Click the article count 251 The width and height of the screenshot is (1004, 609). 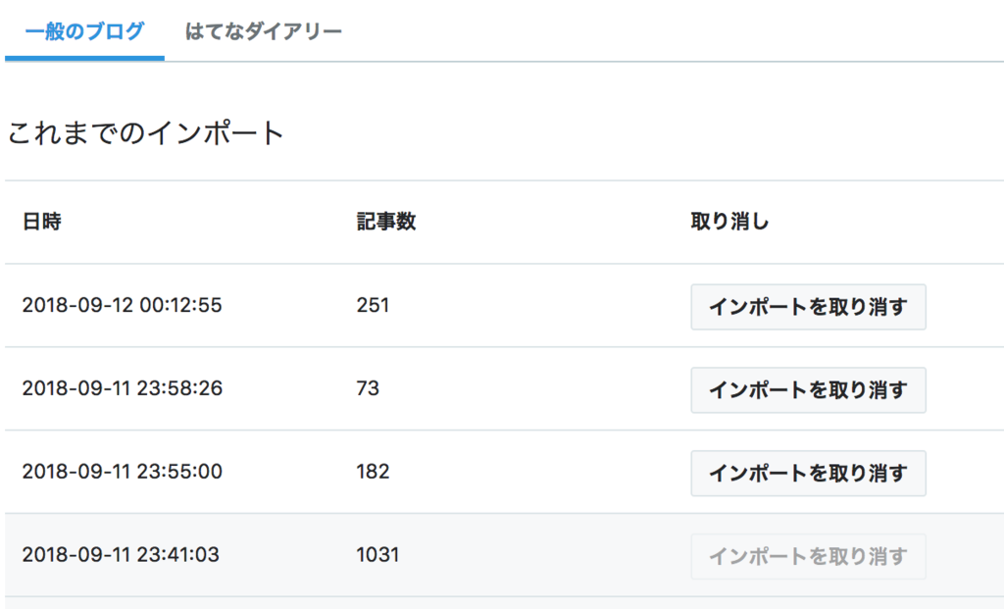tap(373, 305)
